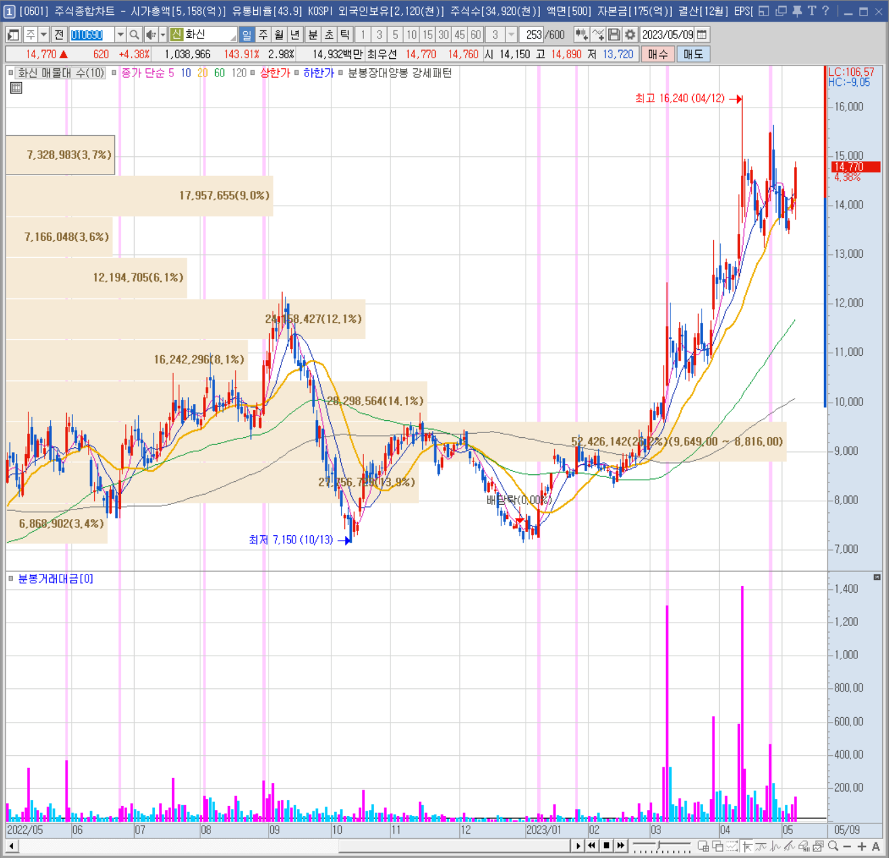Click the chart tools icon right of 253/600
The image size is (889, 858).
pyautogui.click(x=582, y=35)
